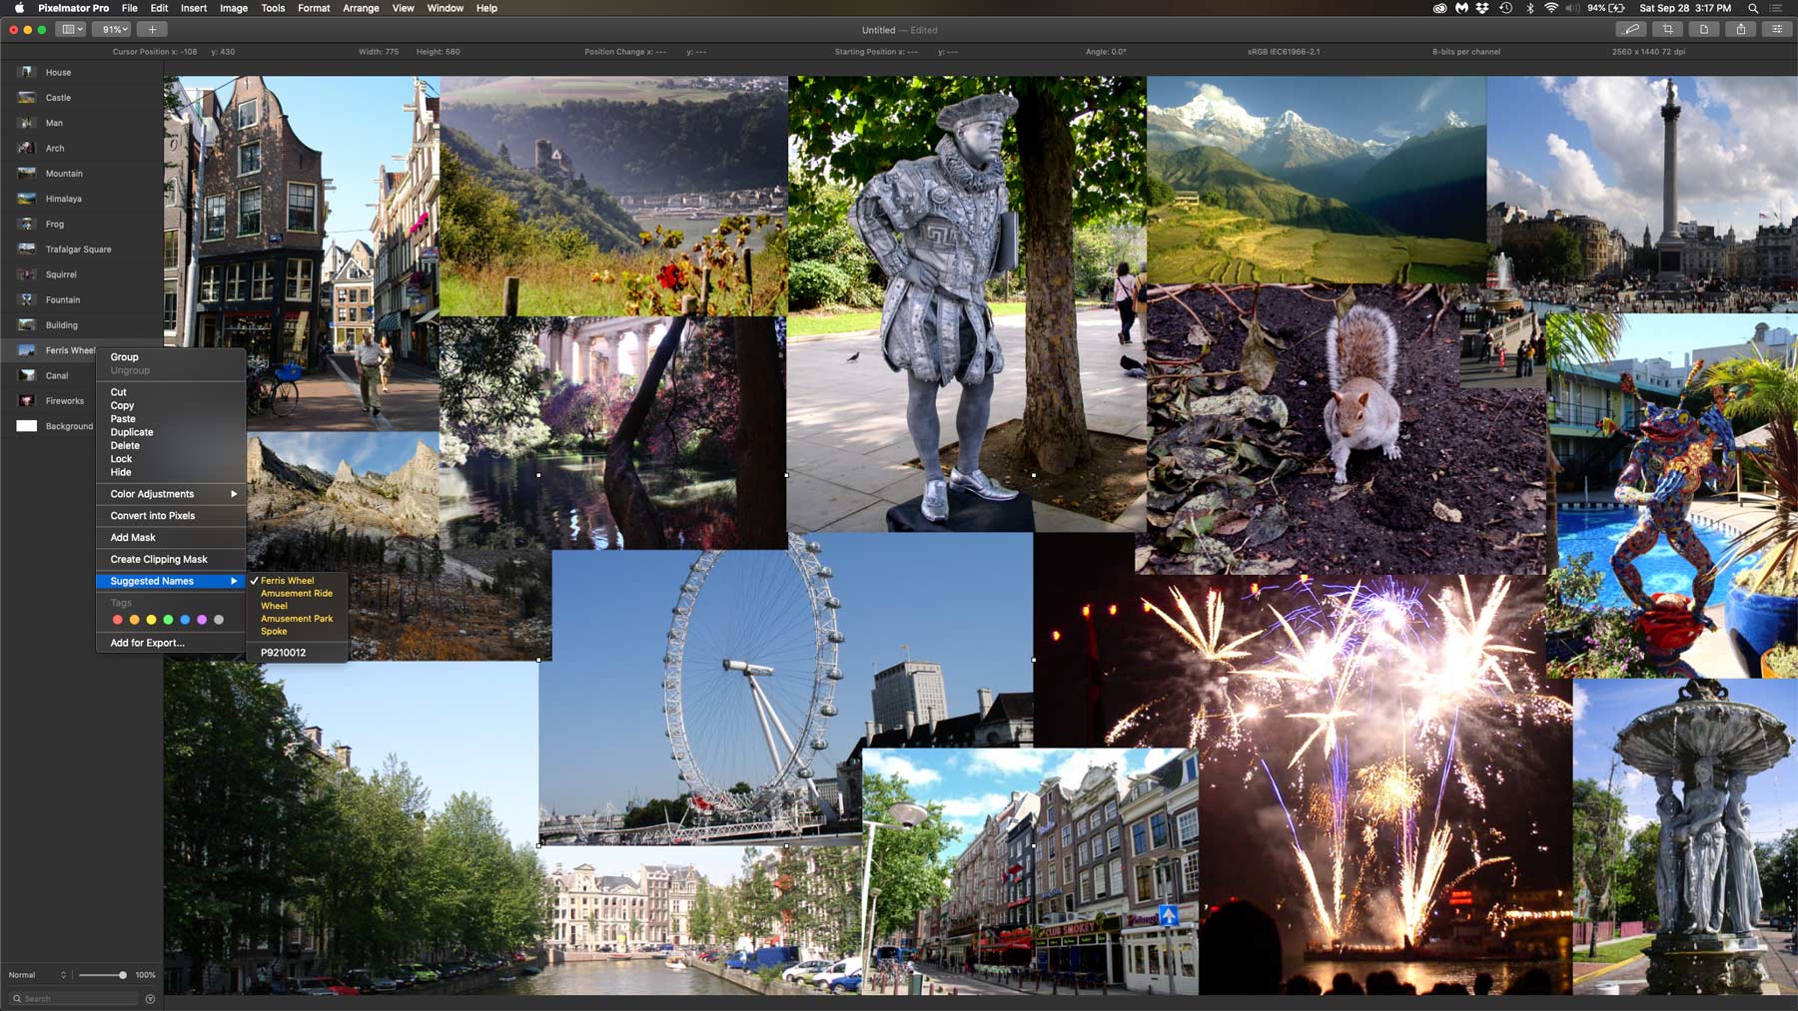Image resolution: width=1798 pixels, height=1011 pixels.
Task: Open the layer filter icon beside Search
Action: point(150,998)
